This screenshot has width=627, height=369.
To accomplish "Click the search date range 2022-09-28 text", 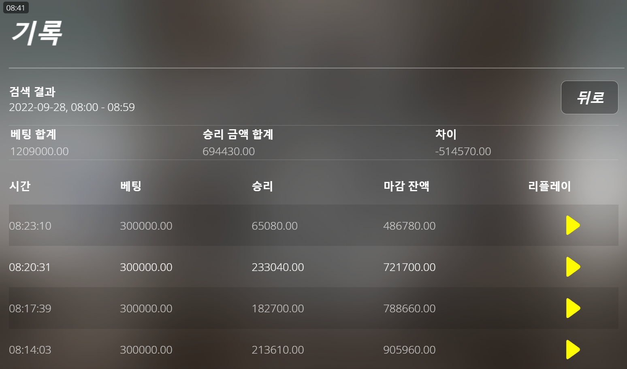I will [x=72, y=107].
